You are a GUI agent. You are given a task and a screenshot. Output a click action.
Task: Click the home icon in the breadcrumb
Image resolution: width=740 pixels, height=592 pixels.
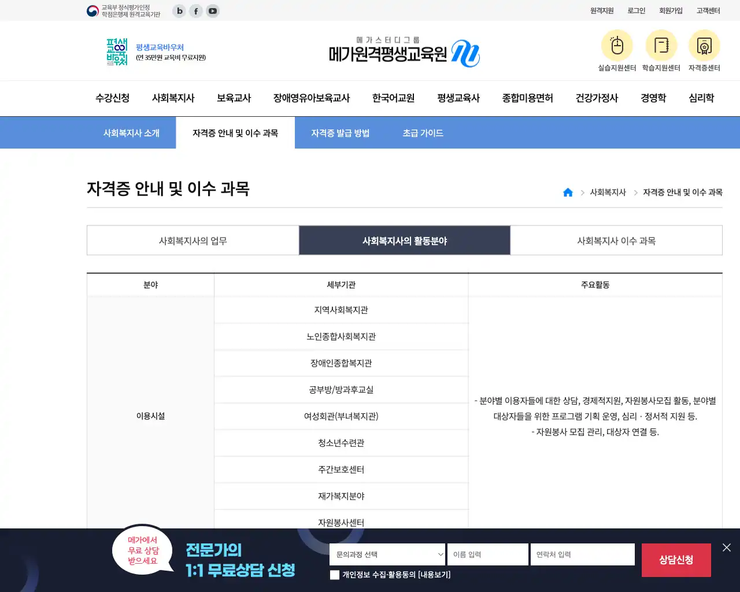tap(568, 192)
